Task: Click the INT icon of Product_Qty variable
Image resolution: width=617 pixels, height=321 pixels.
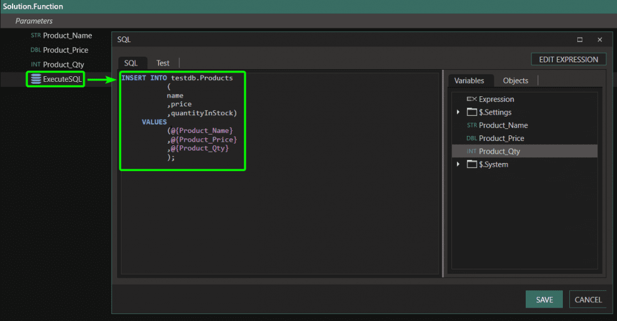Action: tap(471, 152)
